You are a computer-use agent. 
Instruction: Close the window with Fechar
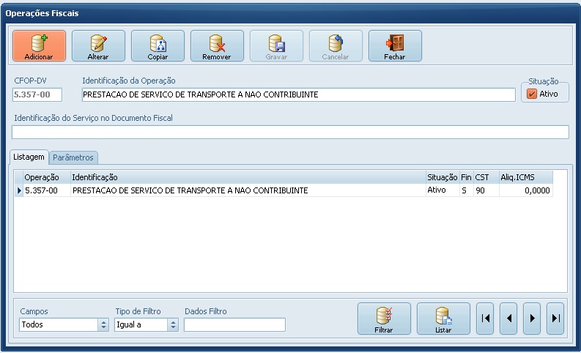coord(395,46)
